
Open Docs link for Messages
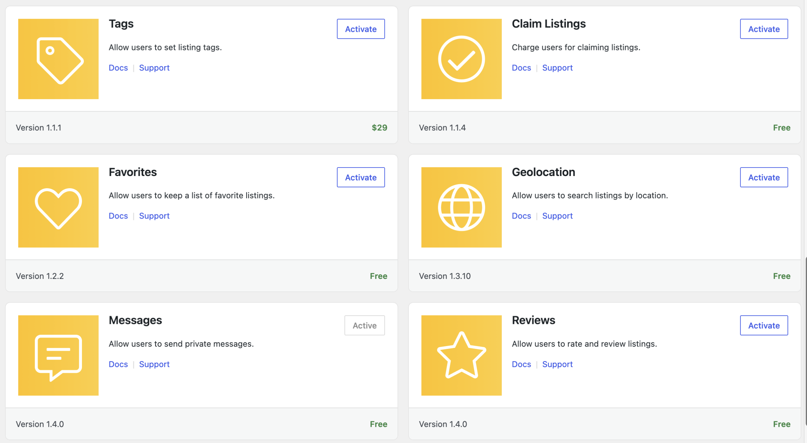pyautogui.click(x=118, y=364)
